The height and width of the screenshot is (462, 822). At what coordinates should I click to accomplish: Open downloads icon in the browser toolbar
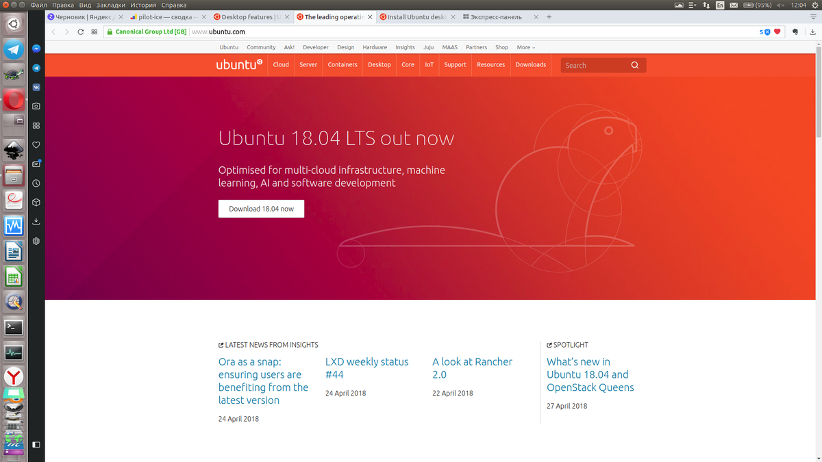click(812, 31)
